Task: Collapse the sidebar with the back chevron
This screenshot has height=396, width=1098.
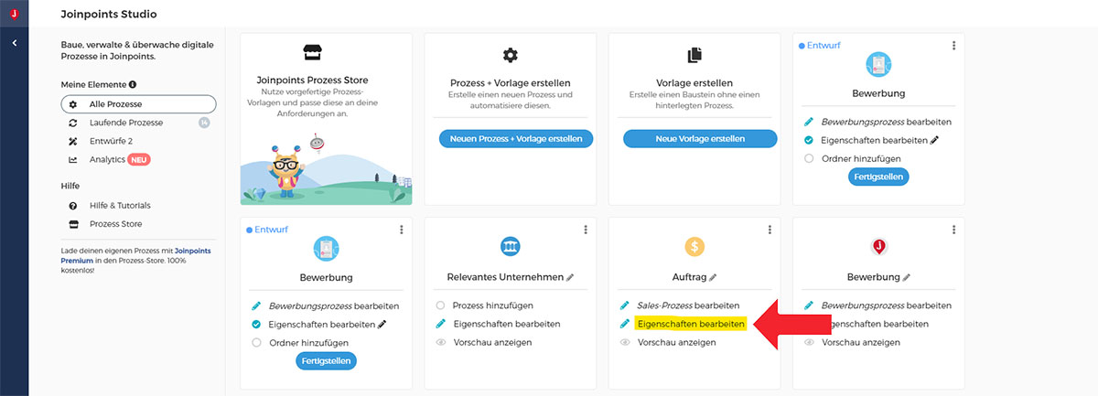Action: pyautogui.click(x=15, y=43)
